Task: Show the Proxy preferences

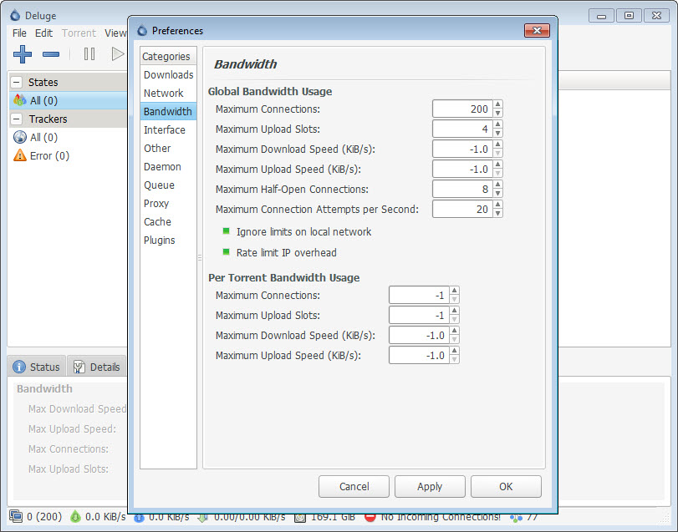Action: [168, 204]
